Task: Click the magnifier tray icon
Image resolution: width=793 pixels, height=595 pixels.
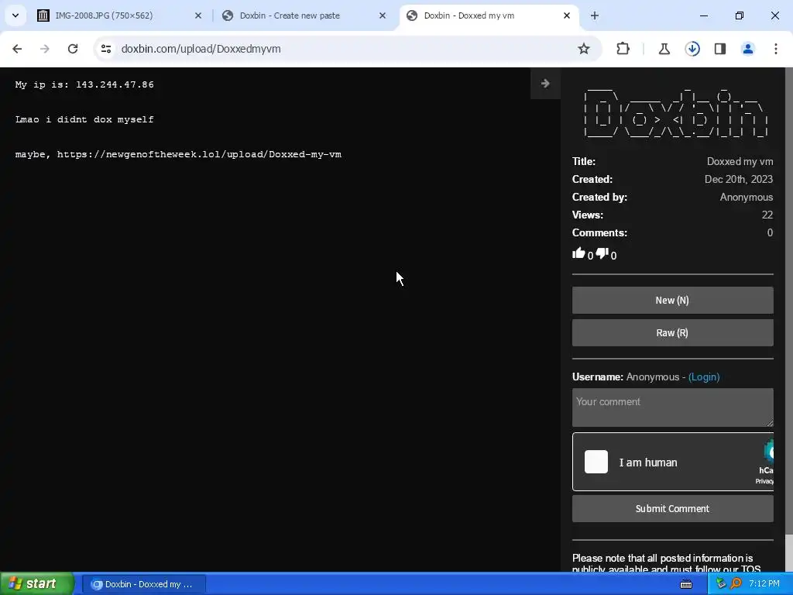Action: (736, 583)
